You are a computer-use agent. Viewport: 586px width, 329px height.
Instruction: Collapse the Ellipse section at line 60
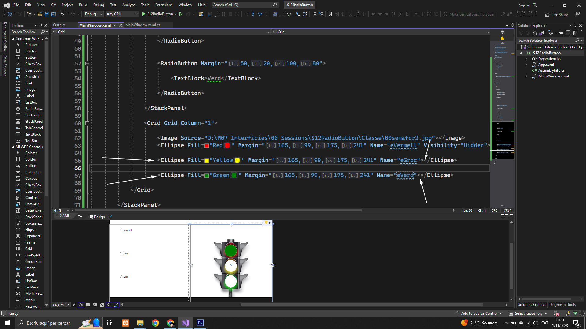point(87,123)
